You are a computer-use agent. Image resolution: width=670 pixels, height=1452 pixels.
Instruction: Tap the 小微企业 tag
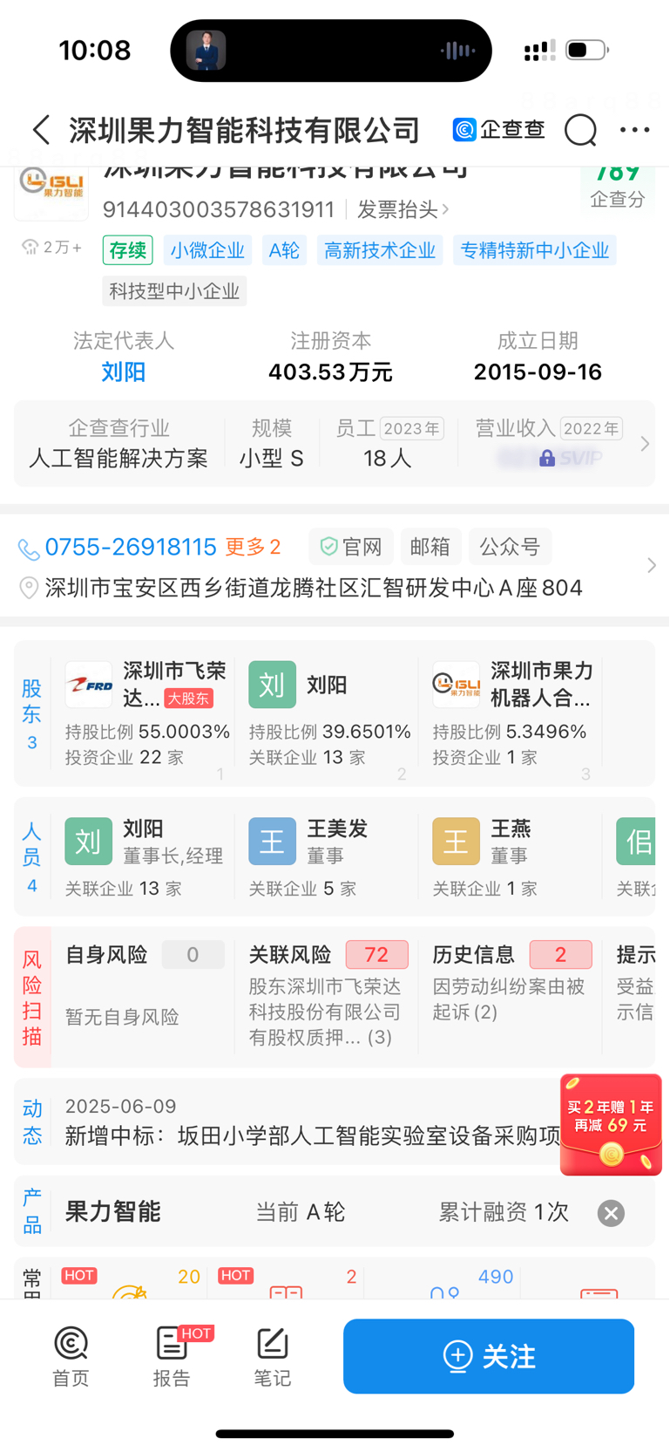[207, 250]
